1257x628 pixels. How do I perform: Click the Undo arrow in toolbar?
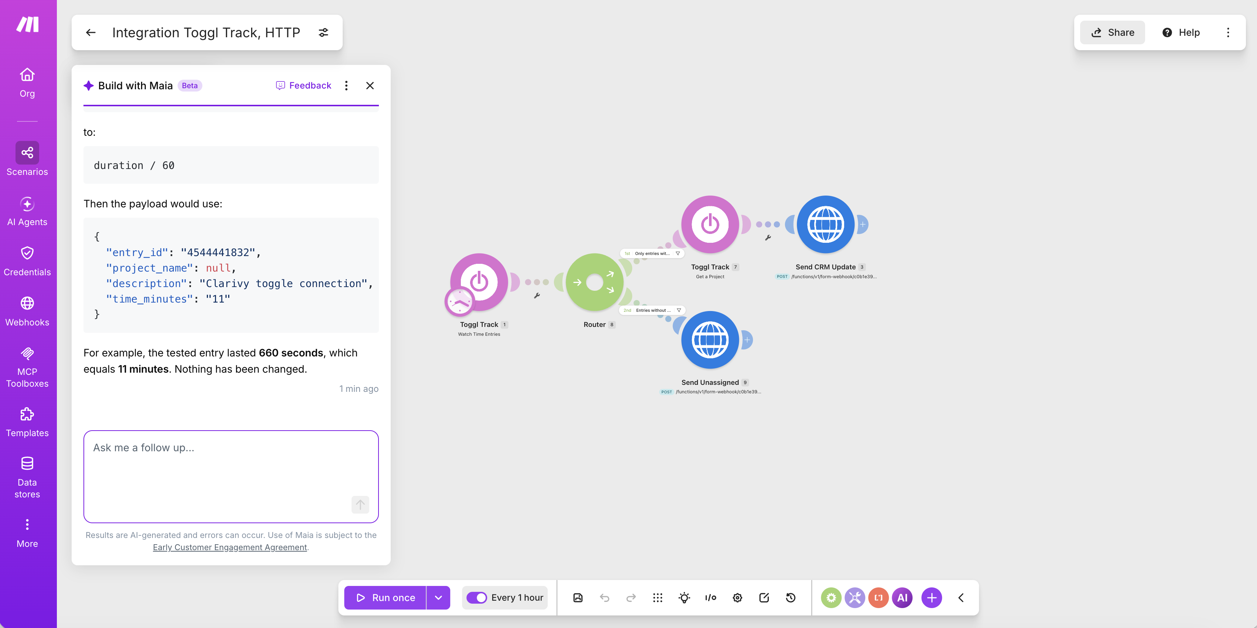pyautogui.click(x=604, y=597)
